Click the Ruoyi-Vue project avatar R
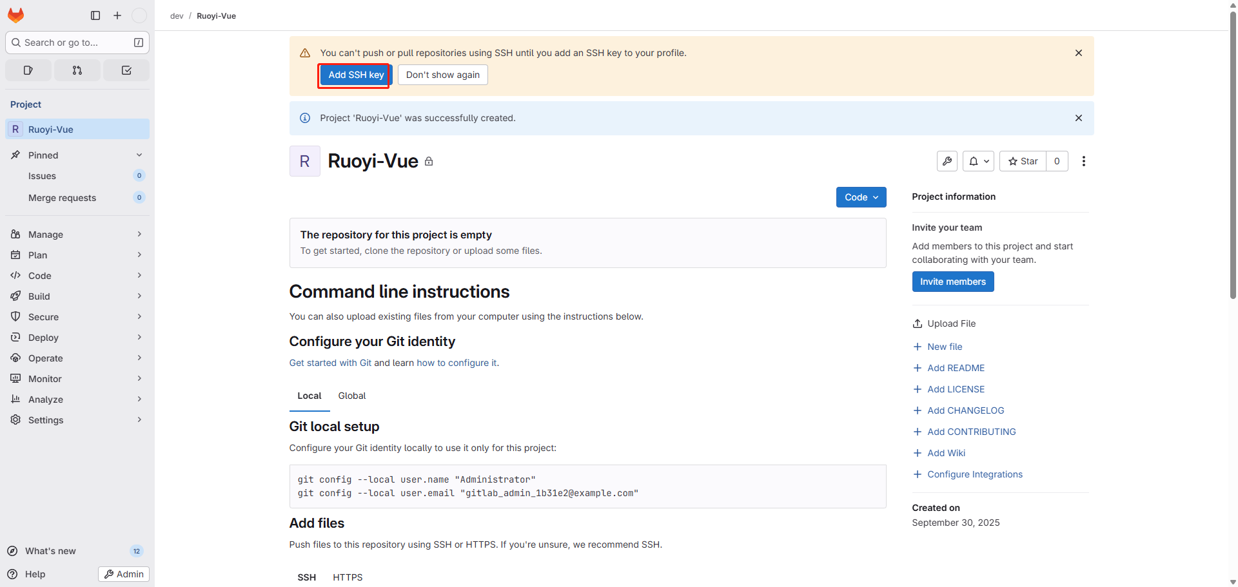Image resolution: width=1238 pixels, height=587 pixels. pos(305,161)
